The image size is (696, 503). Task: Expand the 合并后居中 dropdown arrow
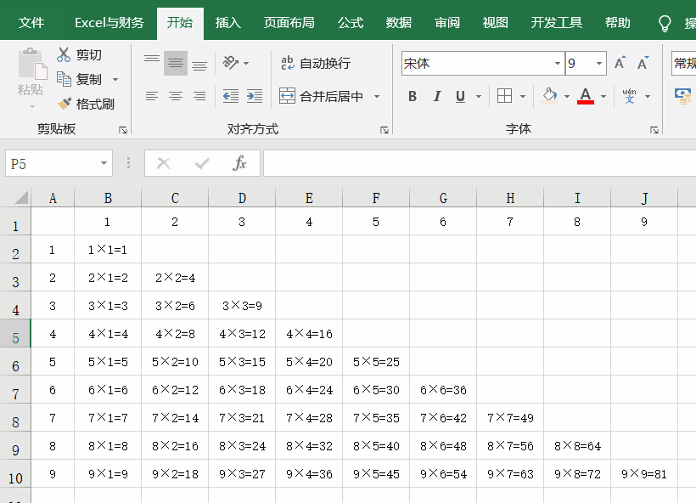point(377,96)
